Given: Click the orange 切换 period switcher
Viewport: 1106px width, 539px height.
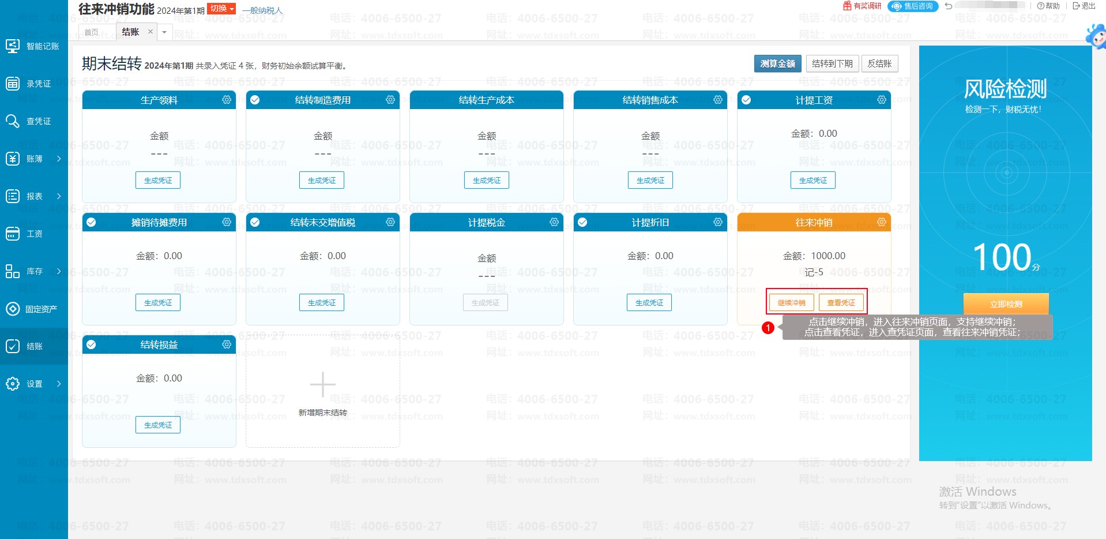Looking at the screenshot, I should coord(221,9).
